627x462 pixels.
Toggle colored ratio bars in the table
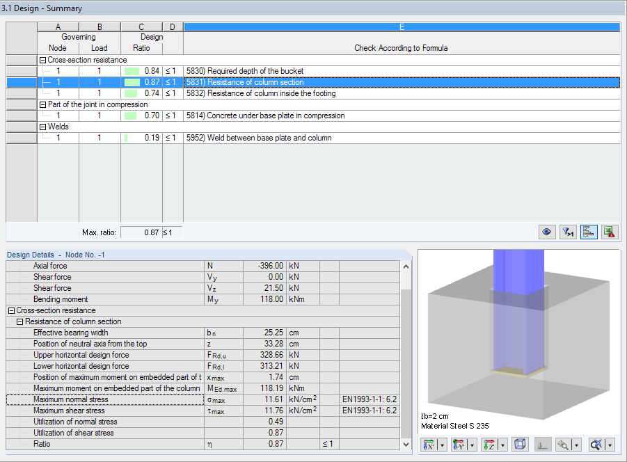coord(589,232)
